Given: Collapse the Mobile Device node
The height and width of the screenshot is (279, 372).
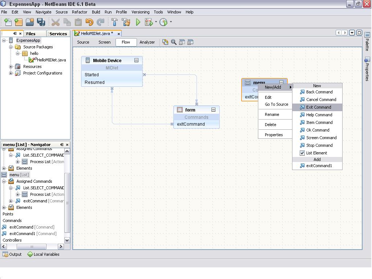Looking at the screenshot, I should coord(137,60).
